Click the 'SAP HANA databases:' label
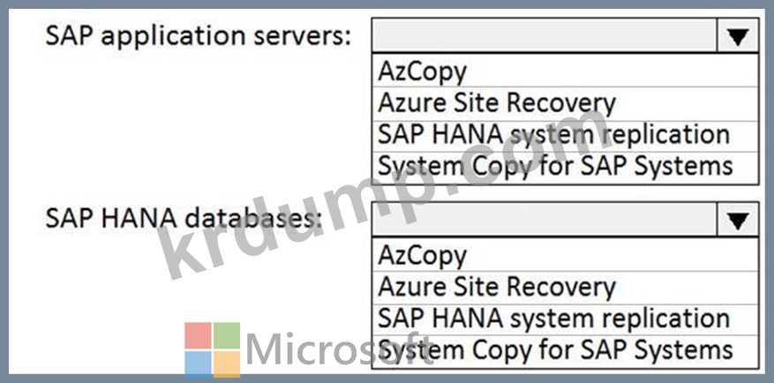This screenshot has height=383, width=774. 184,219
